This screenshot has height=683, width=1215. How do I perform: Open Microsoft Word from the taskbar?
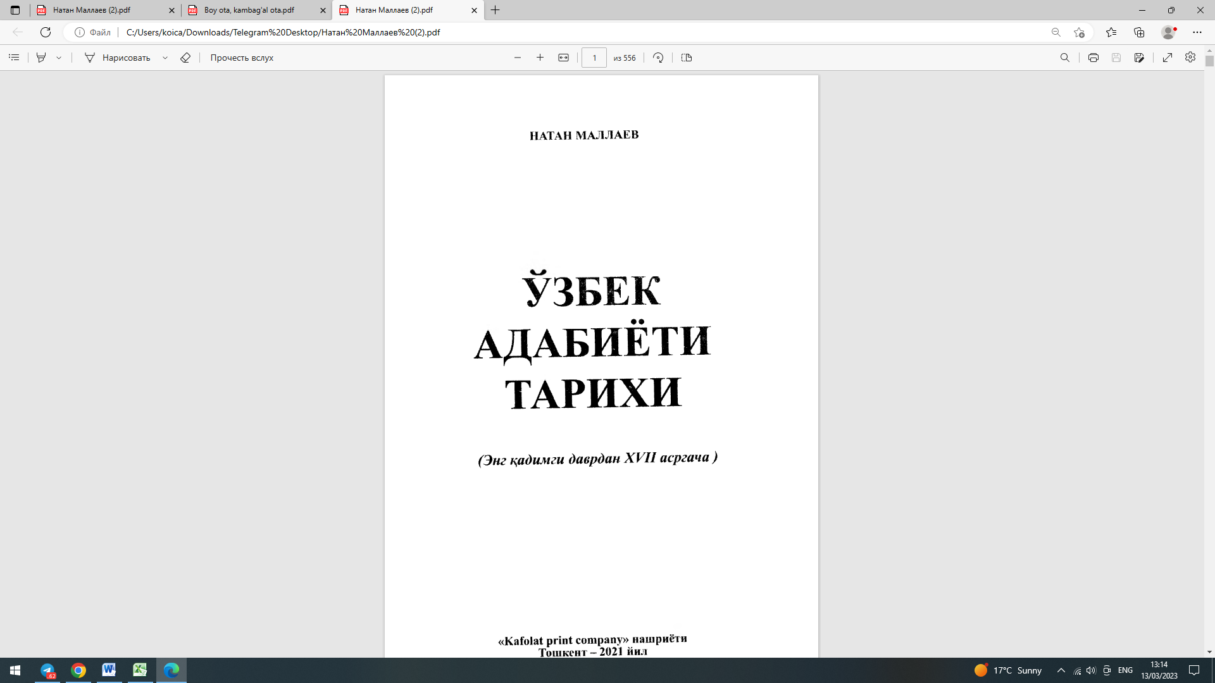point(109,670)
